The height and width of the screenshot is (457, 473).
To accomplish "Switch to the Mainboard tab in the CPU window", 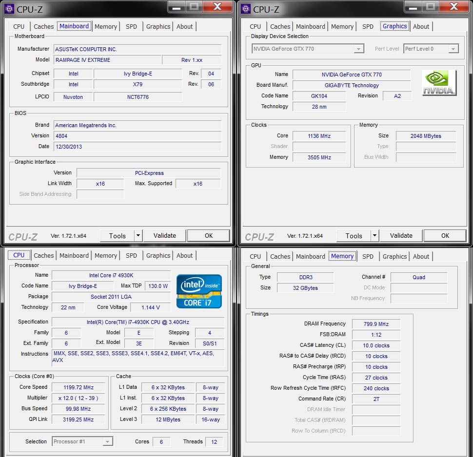I will 74,256.
